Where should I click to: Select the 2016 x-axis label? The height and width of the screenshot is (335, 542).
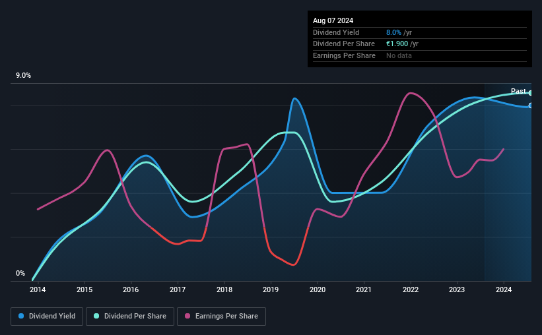pos(131,289)
